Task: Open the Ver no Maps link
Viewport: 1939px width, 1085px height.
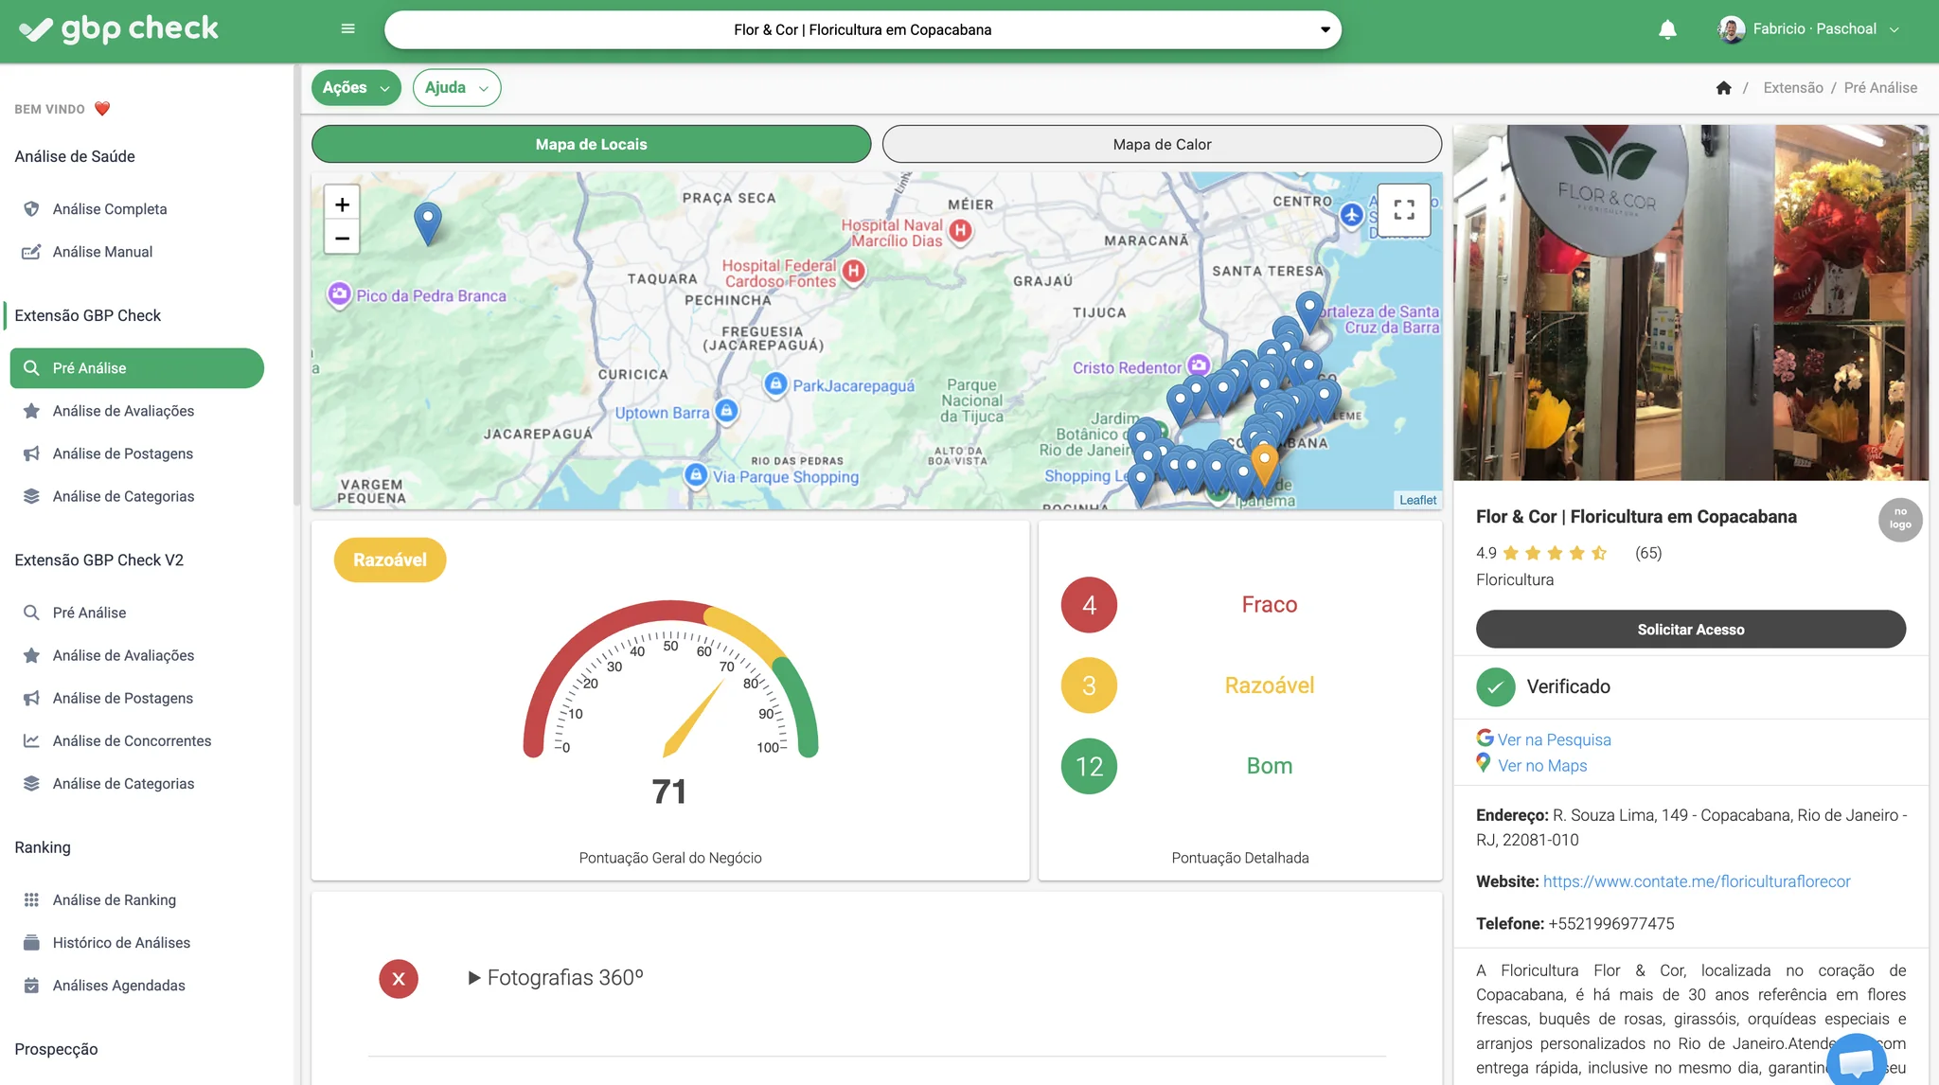Action: (x=1541, y=765)
